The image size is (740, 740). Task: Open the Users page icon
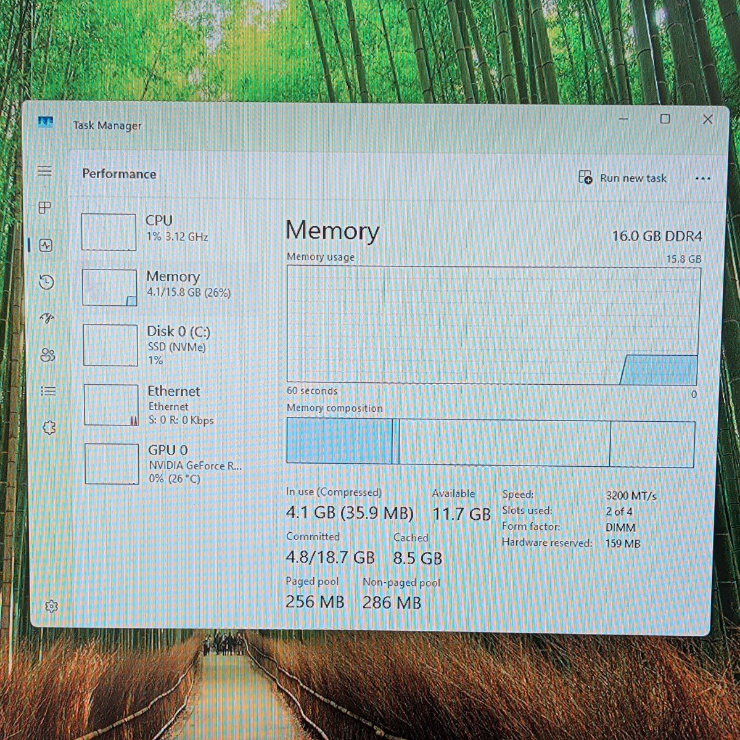(x=47, y=355)
